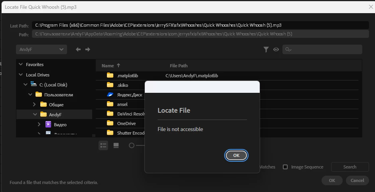Click the Last Path text field
Screen dimensions: 375x192
click(200, 25)
